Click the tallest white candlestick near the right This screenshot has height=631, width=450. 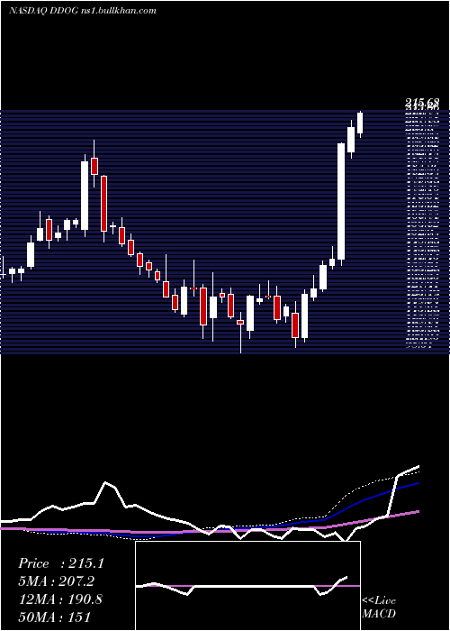click(x=341, y=202)
